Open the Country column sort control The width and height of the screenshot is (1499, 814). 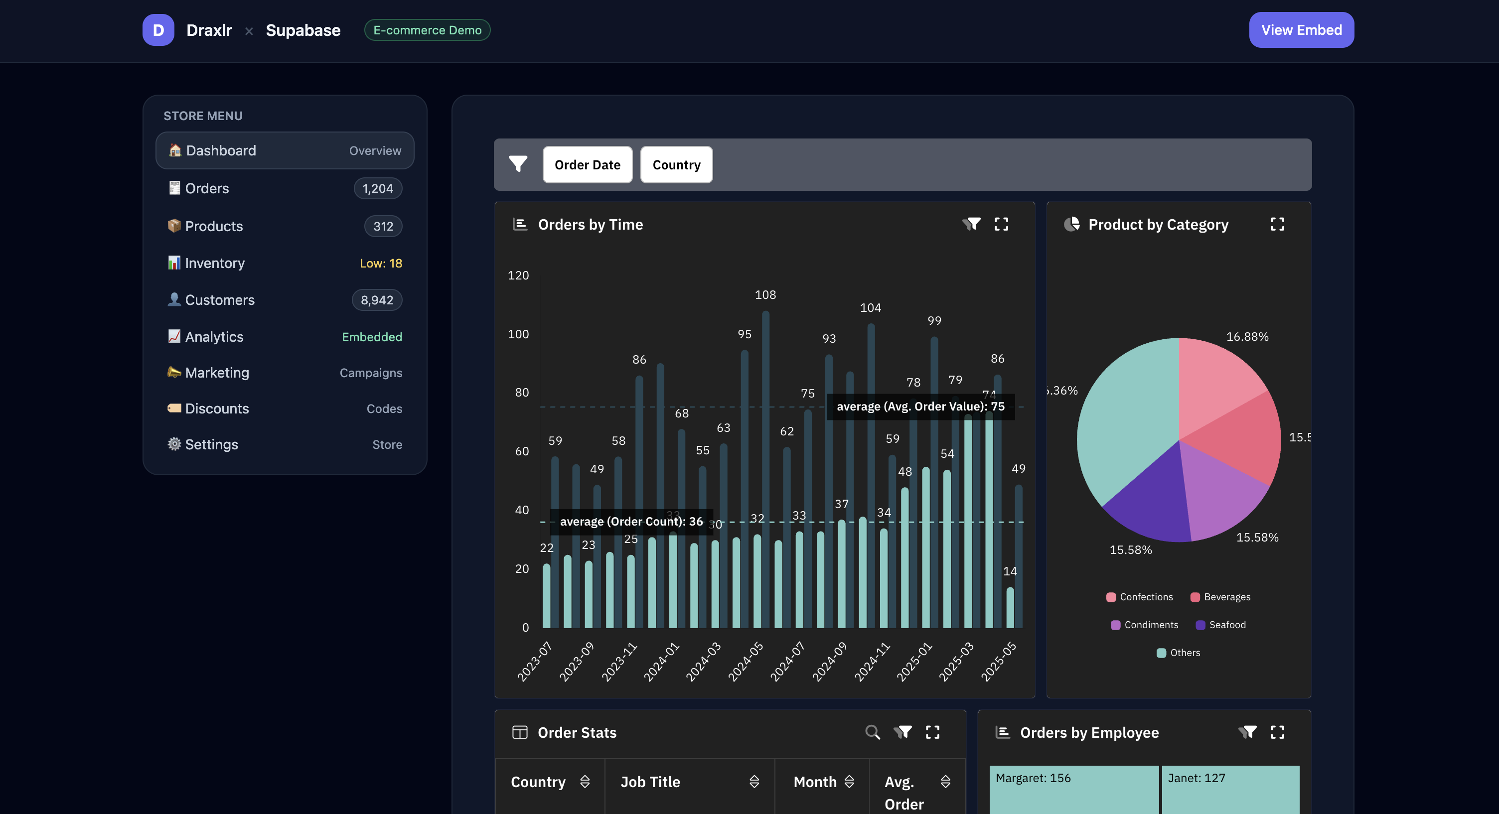click(586, 782)
